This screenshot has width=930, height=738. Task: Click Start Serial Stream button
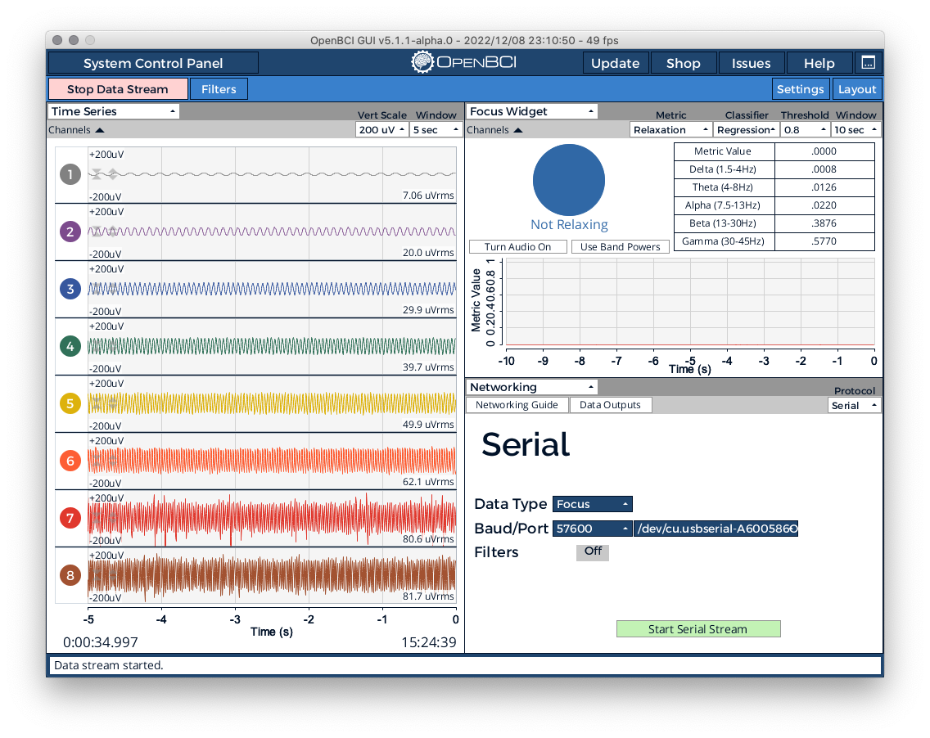(698, 629)
